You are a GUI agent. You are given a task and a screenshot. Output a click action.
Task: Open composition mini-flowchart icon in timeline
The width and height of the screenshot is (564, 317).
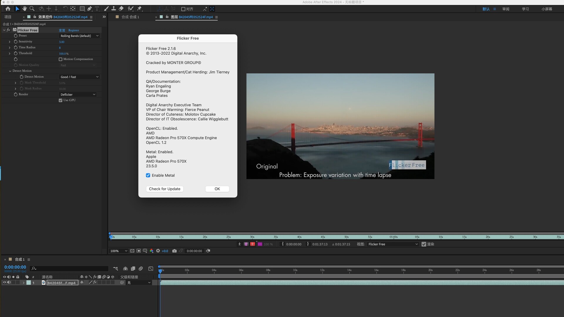coord(115,269)
